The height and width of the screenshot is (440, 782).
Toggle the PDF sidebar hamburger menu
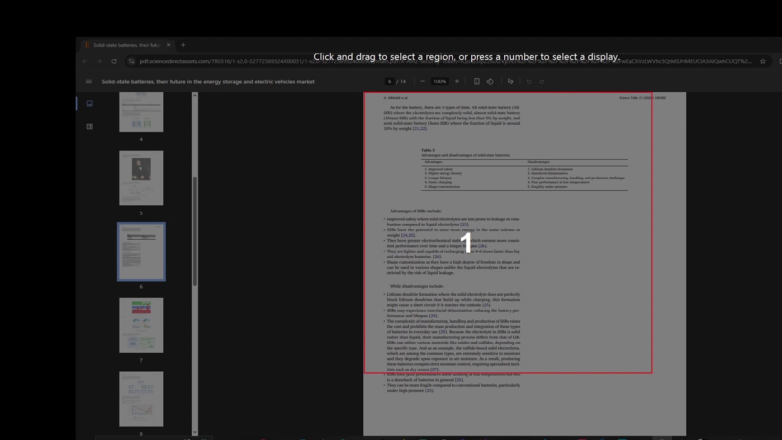tap(88, 82)
